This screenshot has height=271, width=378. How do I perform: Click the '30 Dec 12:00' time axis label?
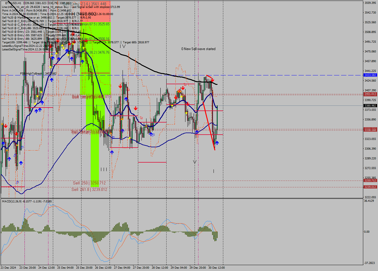tap(216, 268)
